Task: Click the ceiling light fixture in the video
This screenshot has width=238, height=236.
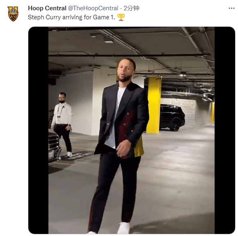Action: (108, 40)
